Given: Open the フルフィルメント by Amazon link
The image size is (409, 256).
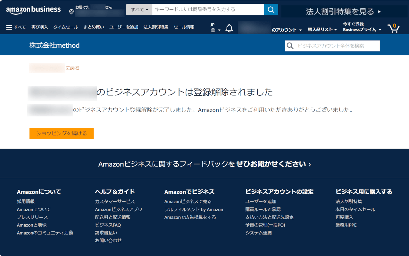Looking at the screenshot, I should 194,210.
